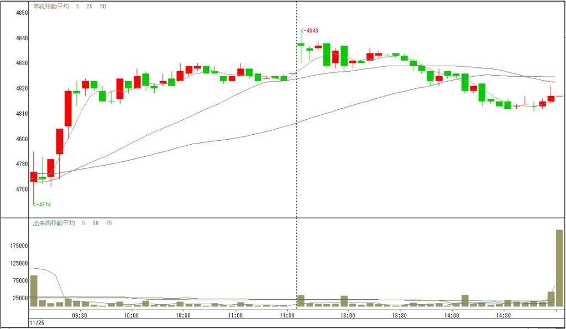This screenshot has width=566, height=329.
Task: Click the 14:30 time axis label
Action: [504, 316]
